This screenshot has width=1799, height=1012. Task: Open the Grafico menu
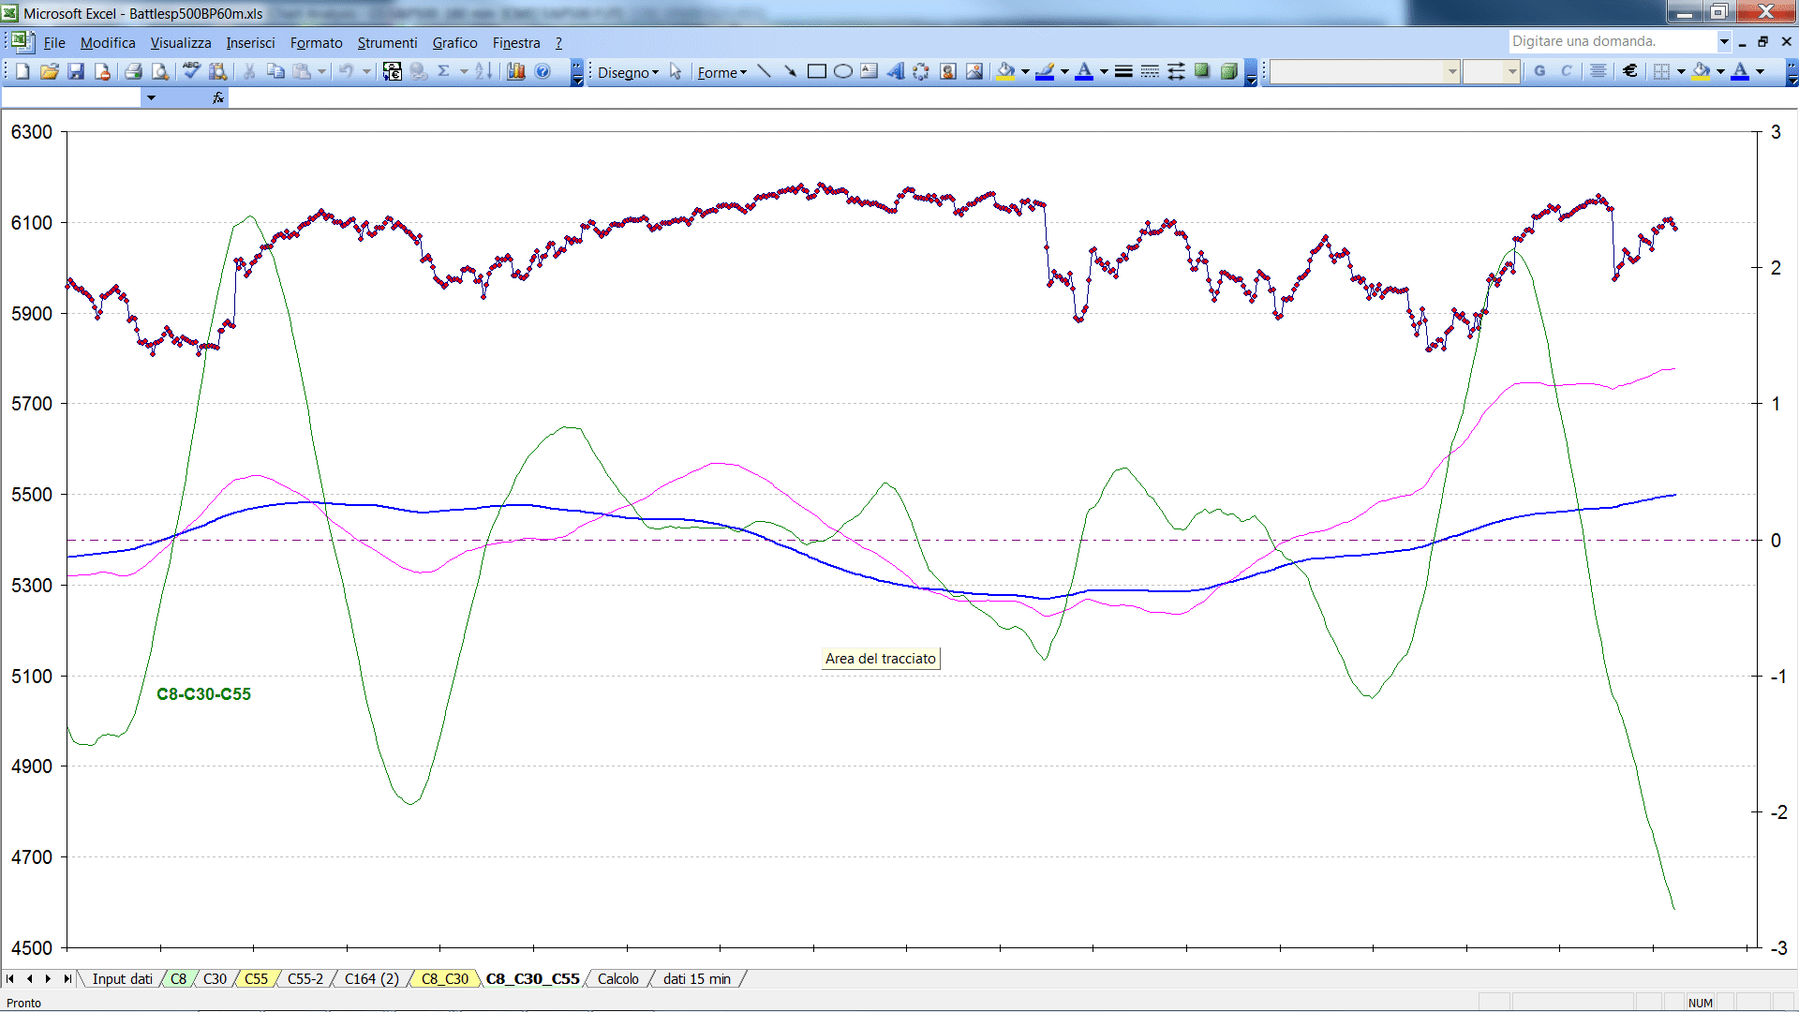point(454,42)
